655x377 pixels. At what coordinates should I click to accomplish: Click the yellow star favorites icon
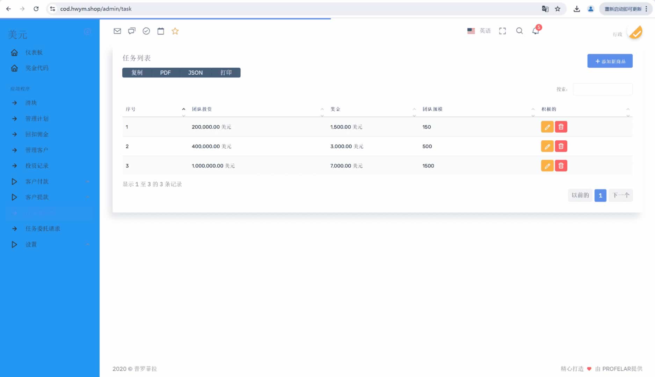point(175,31)
